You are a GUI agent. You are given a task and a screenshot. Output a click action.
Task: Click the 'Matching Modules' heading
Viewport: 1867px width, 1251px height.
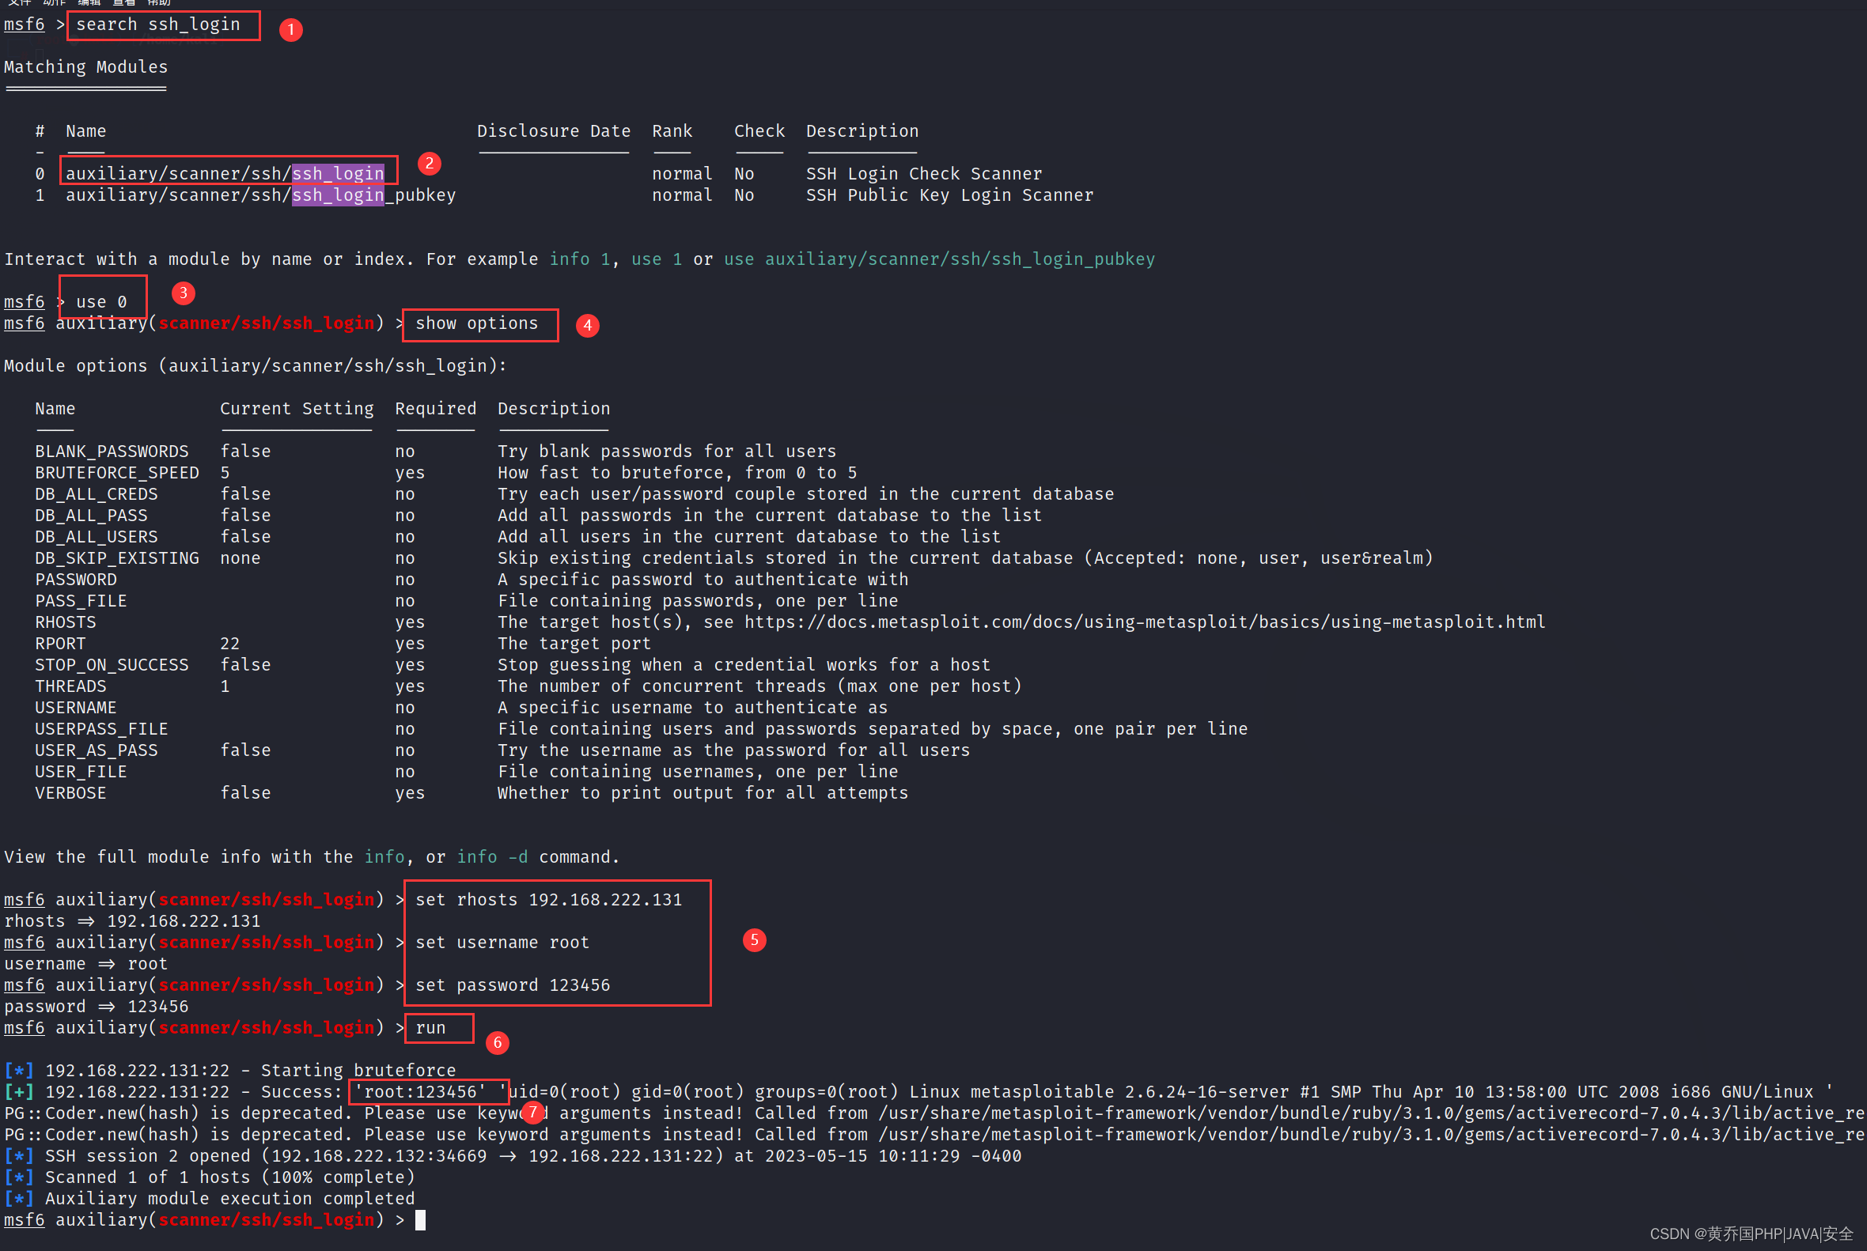[x=86, y=67]
